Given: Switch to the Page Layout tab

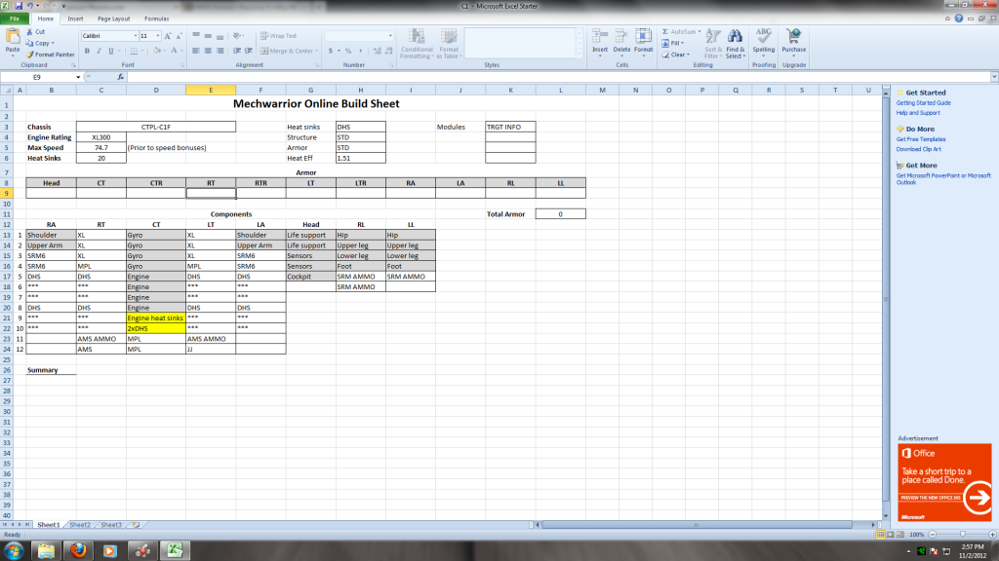Looking at the screenshot, I should pos(113,19).
